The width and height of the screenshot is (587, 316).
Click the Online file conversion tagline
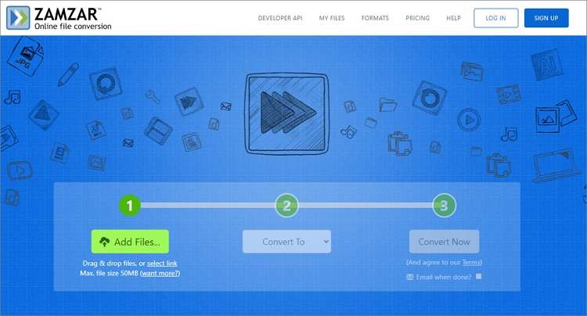73,26
